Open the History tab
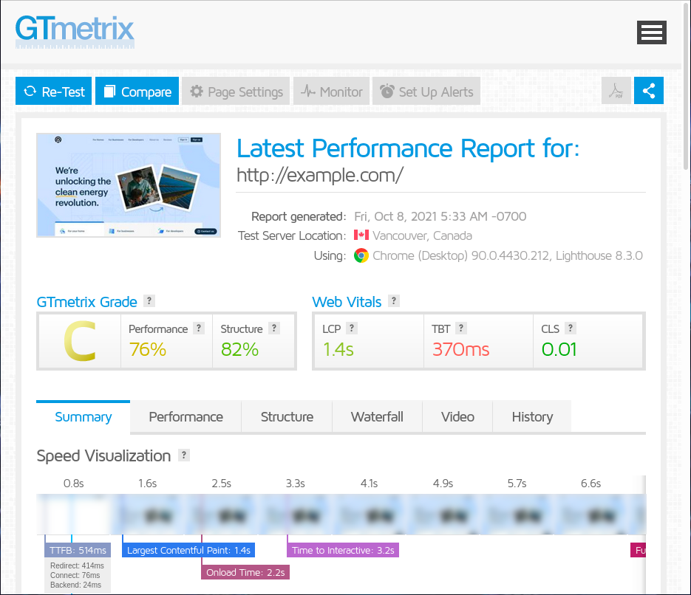691x595 pixels. click(532, 417)
